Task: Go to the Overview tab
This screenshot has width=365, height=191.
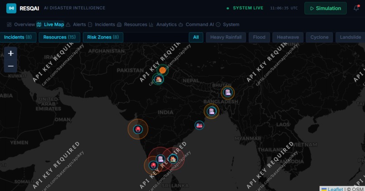Action: [x=21, y=24]
